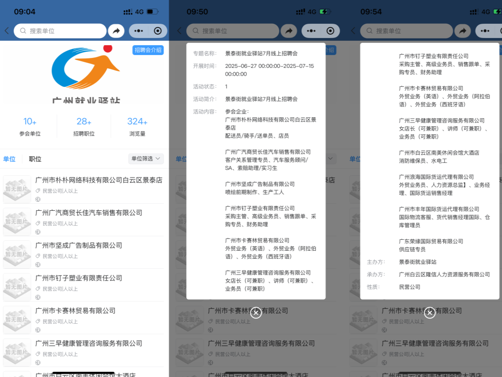Tap 广州市卡赛林贸易有限公司 in the 09:54 popup
The image size is (502, 377).
(431, 88)
